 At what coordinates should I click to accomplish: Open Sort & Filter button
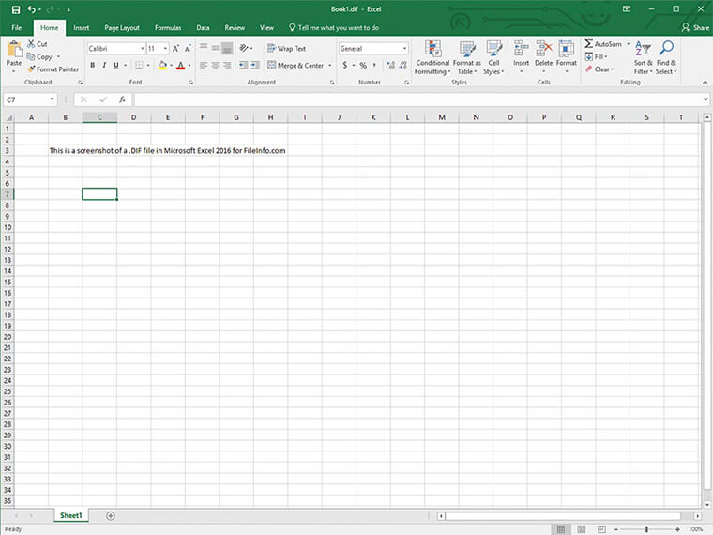[x=643, y=58]
